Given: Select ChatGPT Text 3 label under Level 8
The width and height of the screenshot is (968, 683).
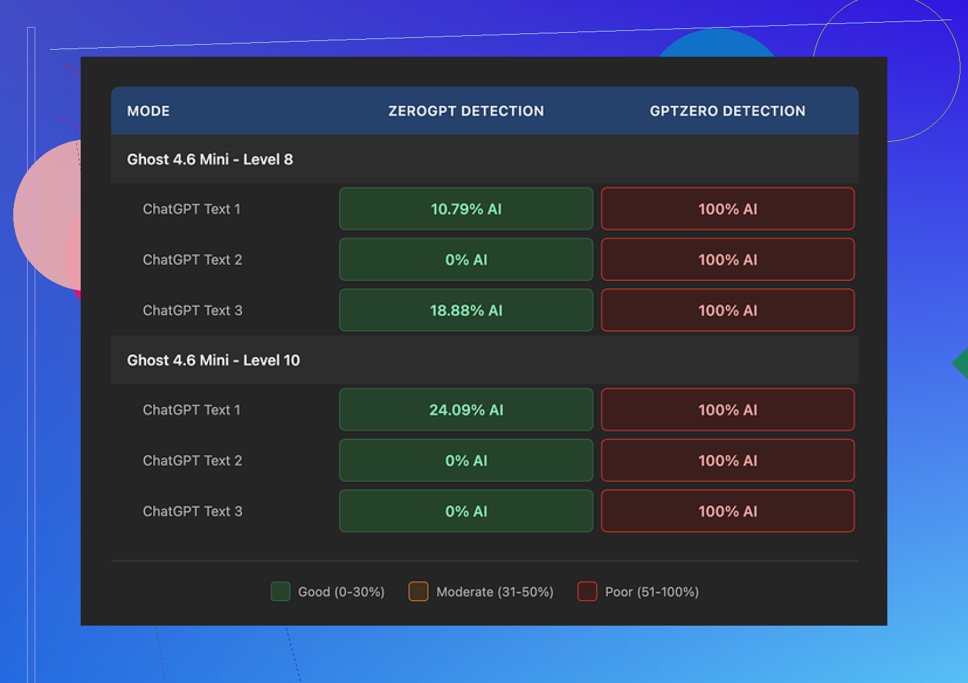Looking at the screenshot, I should tap(192, 311).
